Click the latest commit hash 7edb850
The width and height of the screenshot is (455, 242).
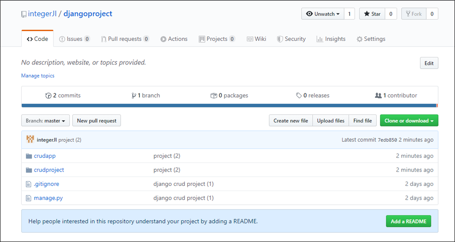[387, 140]
